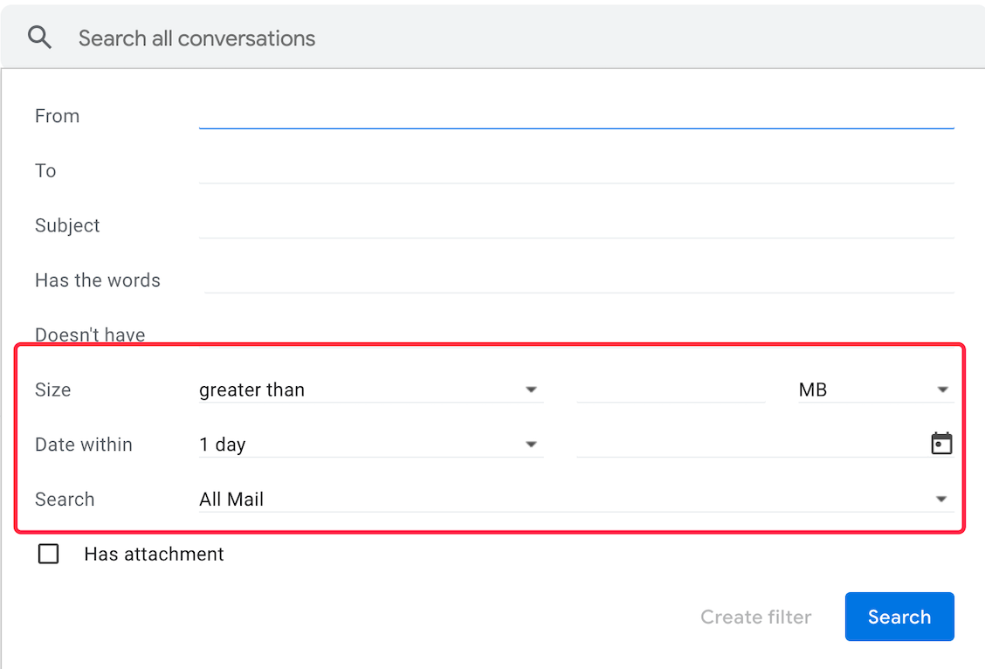
Task: Click the Has the words input field
Action: [x=579, y=279]
